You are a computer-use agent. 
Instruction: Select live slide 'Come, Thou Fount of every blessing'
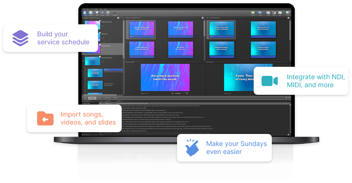222,29
